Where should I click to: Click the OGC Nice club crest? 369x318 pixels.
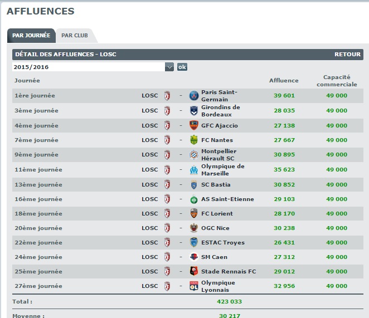click(x=194, y=228)
